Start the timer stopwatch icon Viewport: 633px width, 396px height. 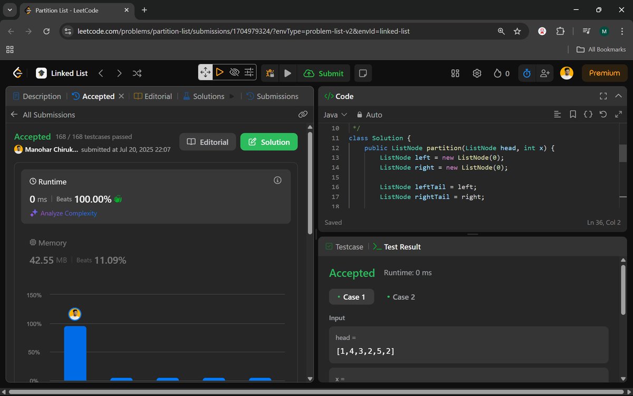tap(526, 73)
